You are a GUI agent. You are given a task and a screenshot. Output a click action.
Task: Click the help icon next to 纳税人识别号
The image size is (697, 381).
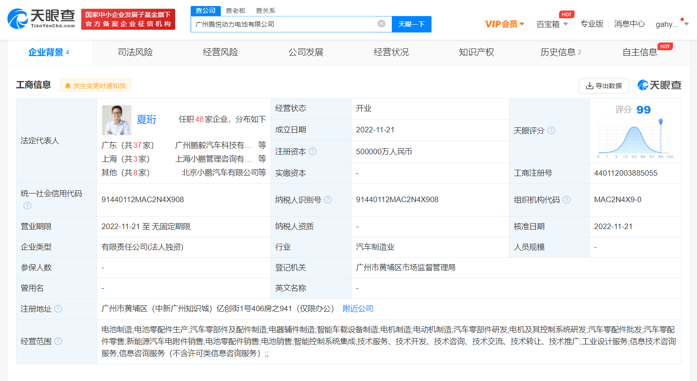328,200
